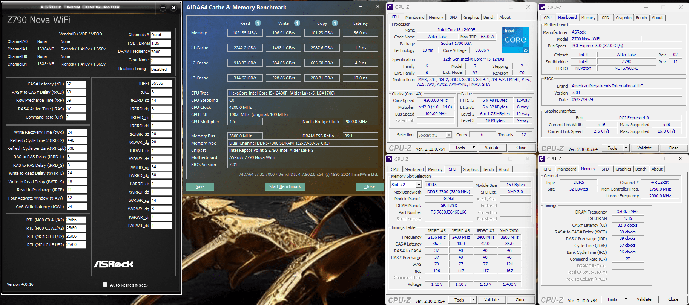Select Memory tab in the Memory Slot Selection CPU-Z window
Screen dimensions: 689x305
pos(435,169)
